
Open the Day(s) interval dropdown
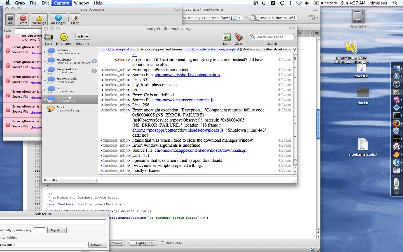click(x=57, y=230)
